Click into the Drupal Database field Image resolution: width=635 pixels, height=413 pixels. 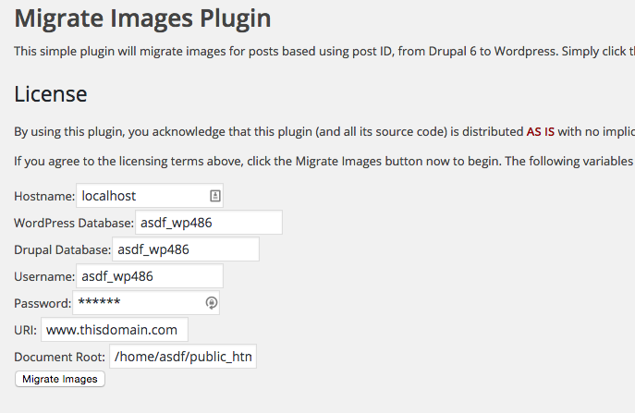[x=186, y=249]
